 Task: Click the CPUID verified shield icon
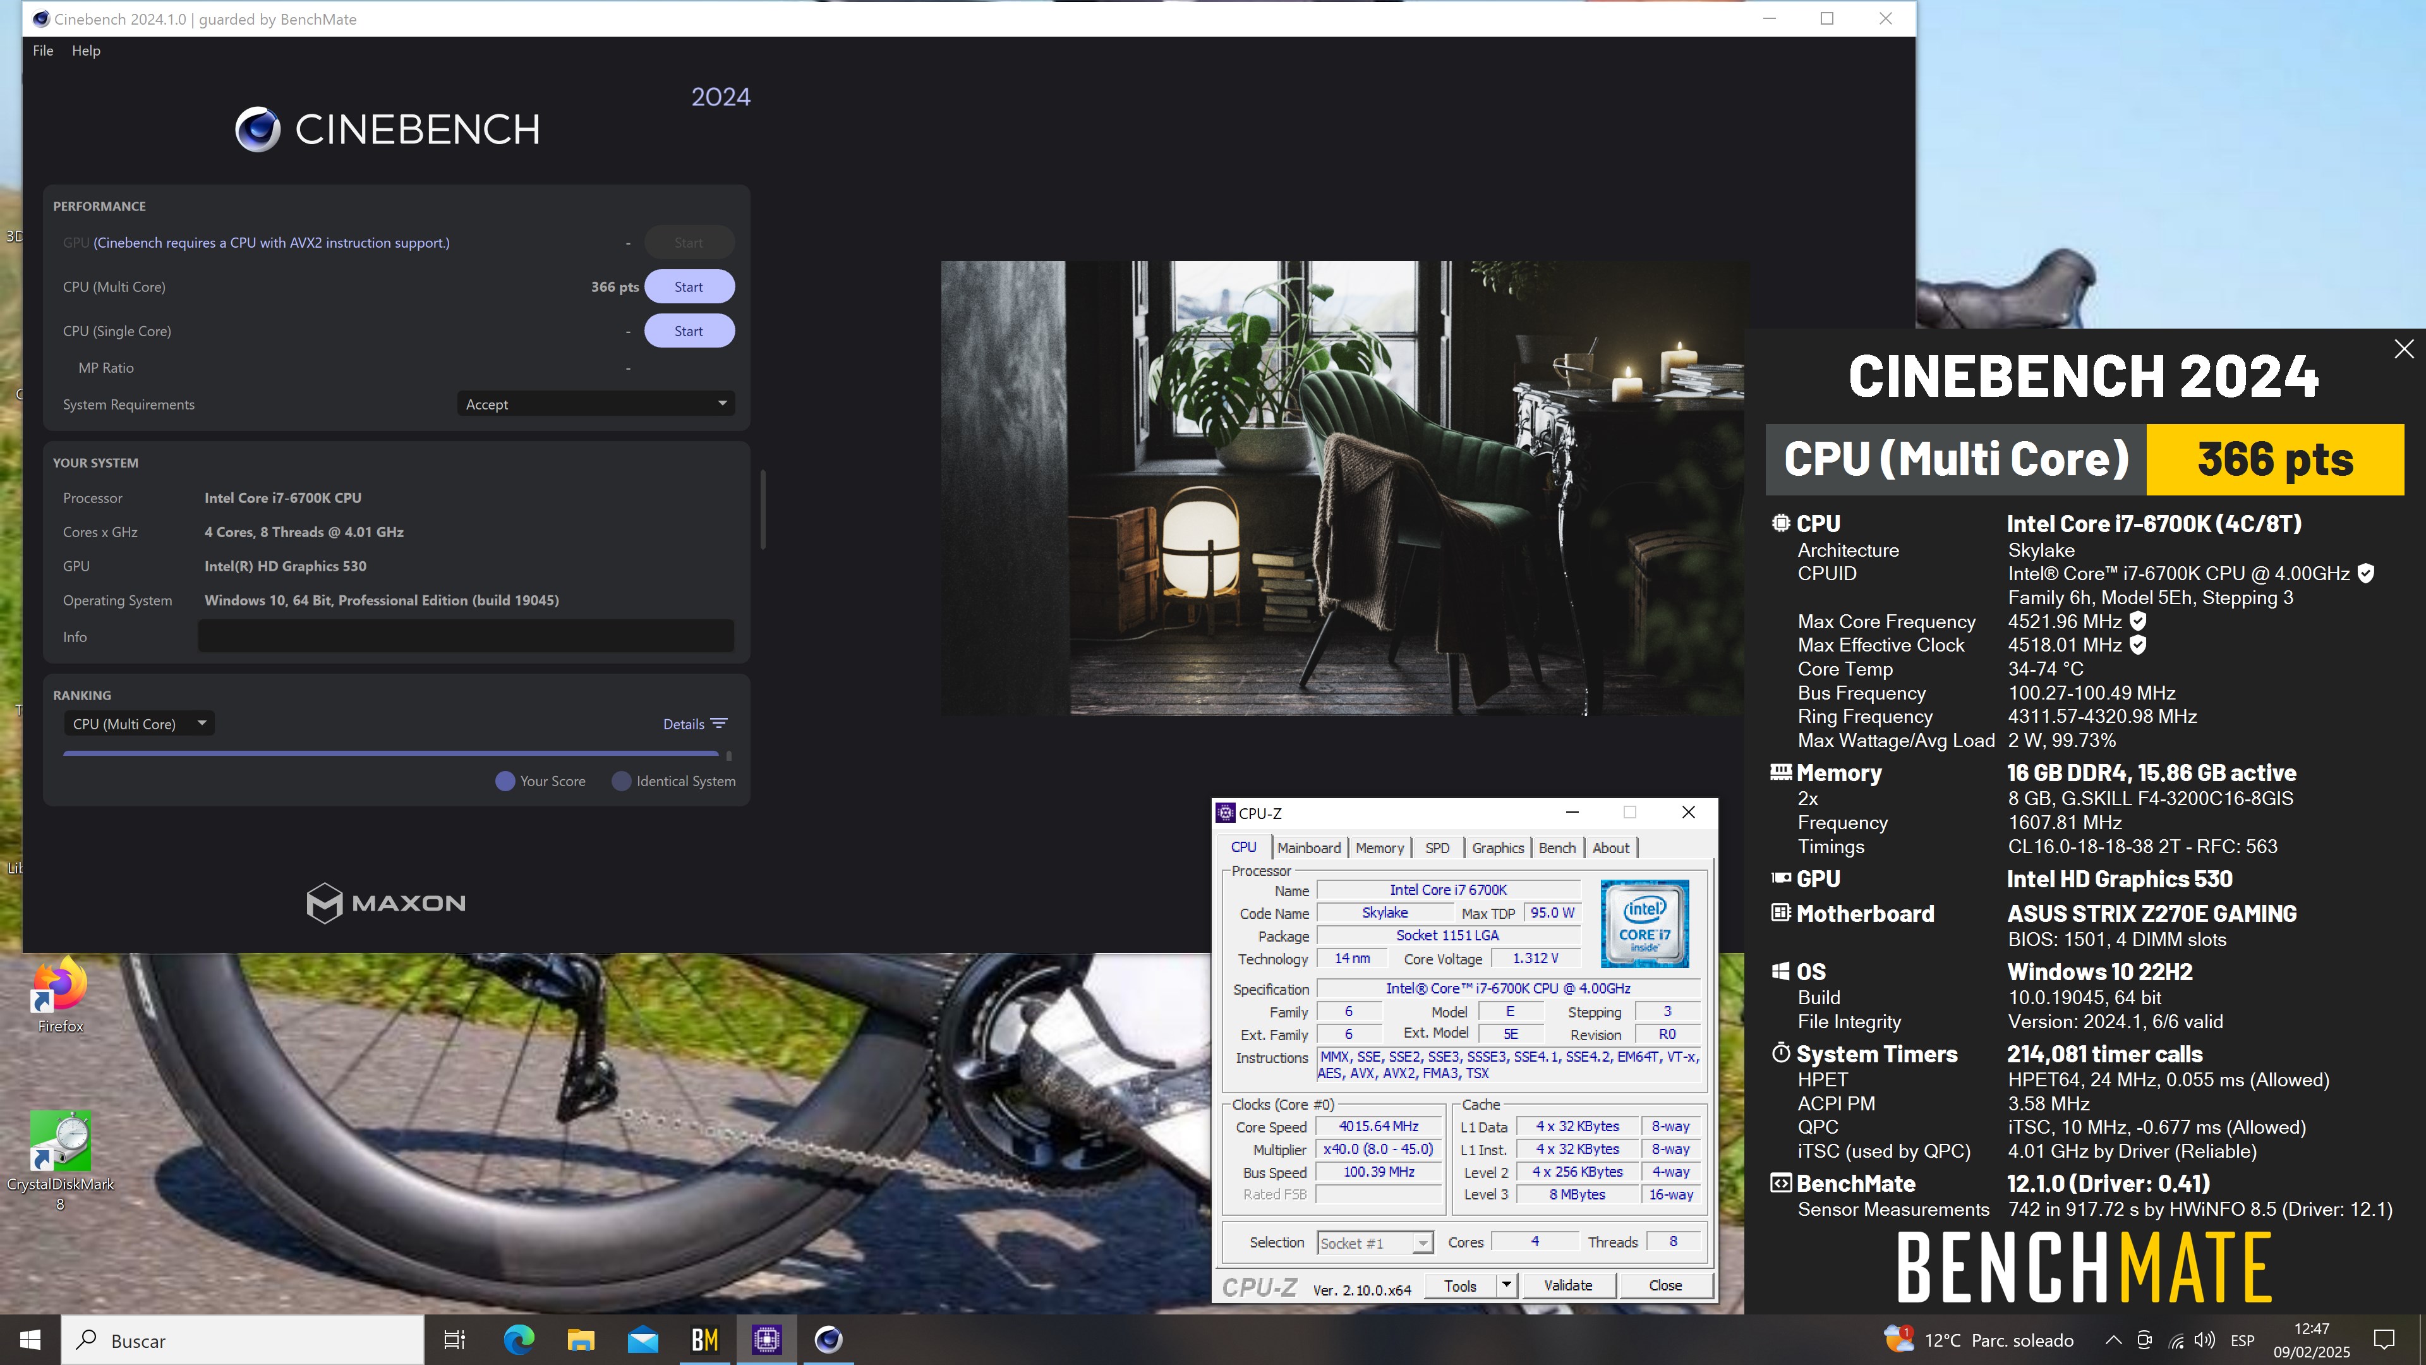(x=2366, y=574)
